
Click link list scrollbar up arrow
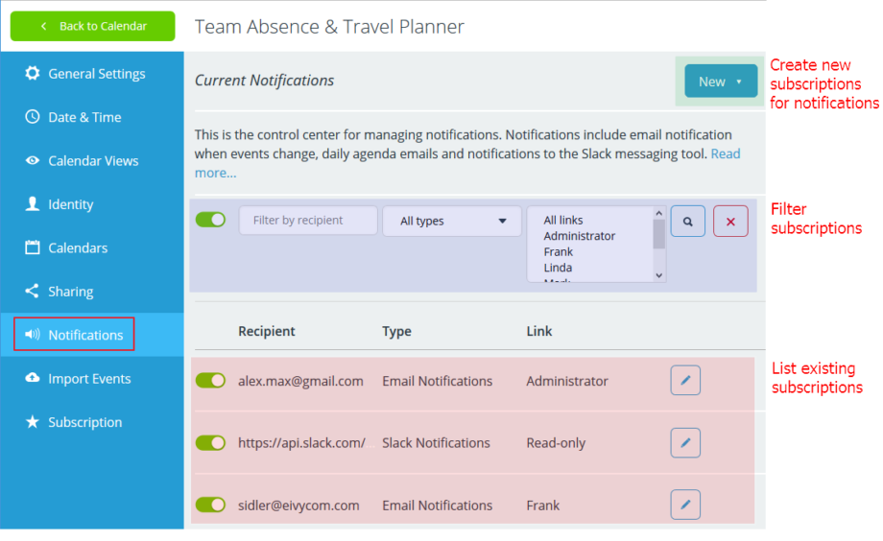(658, 213)
